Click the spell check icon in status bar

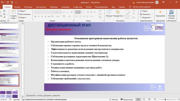pos(10,100)
